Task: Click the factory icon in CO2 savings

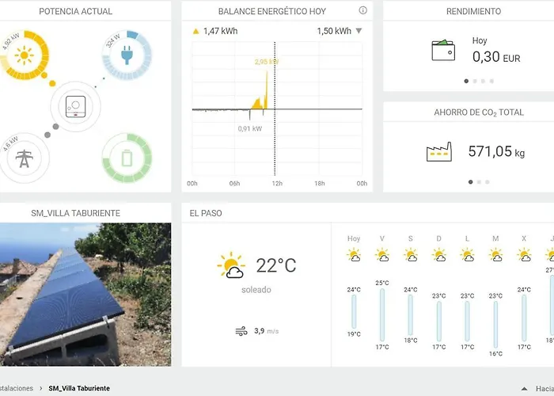Action: click(439, 151)
